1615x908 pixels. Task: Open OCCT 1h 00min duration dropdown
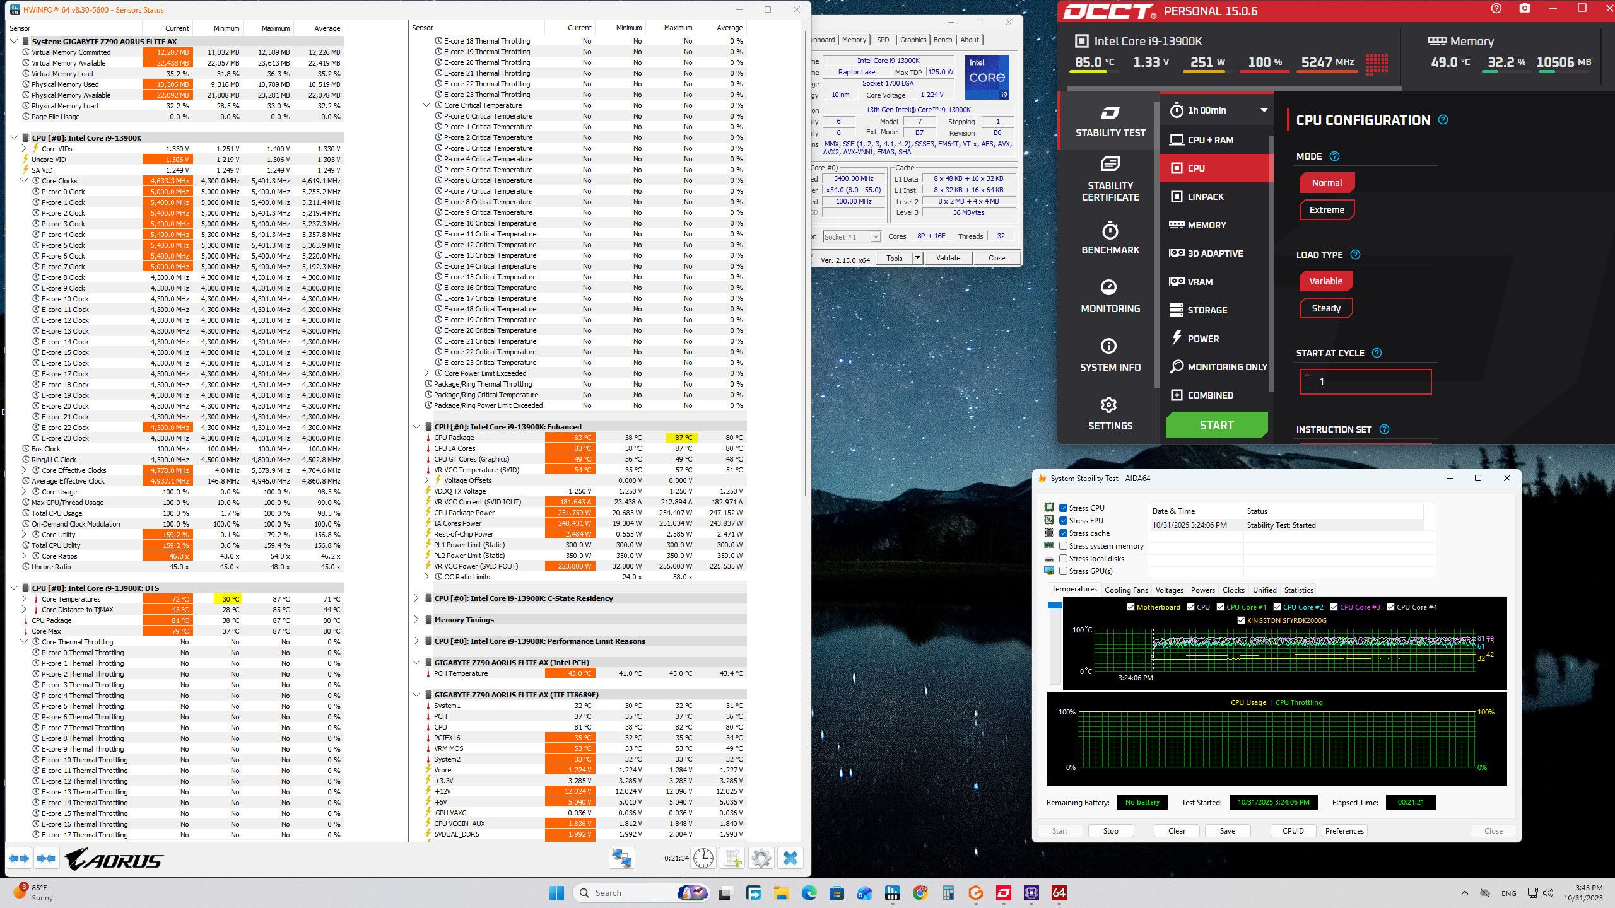pos(1219,110)
